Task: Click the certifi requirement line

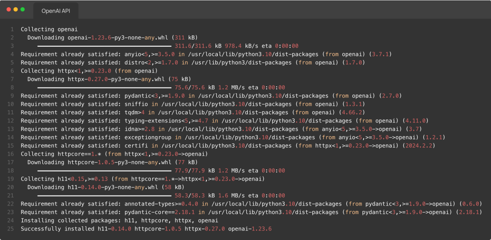Action: click(x=228, y=146)
